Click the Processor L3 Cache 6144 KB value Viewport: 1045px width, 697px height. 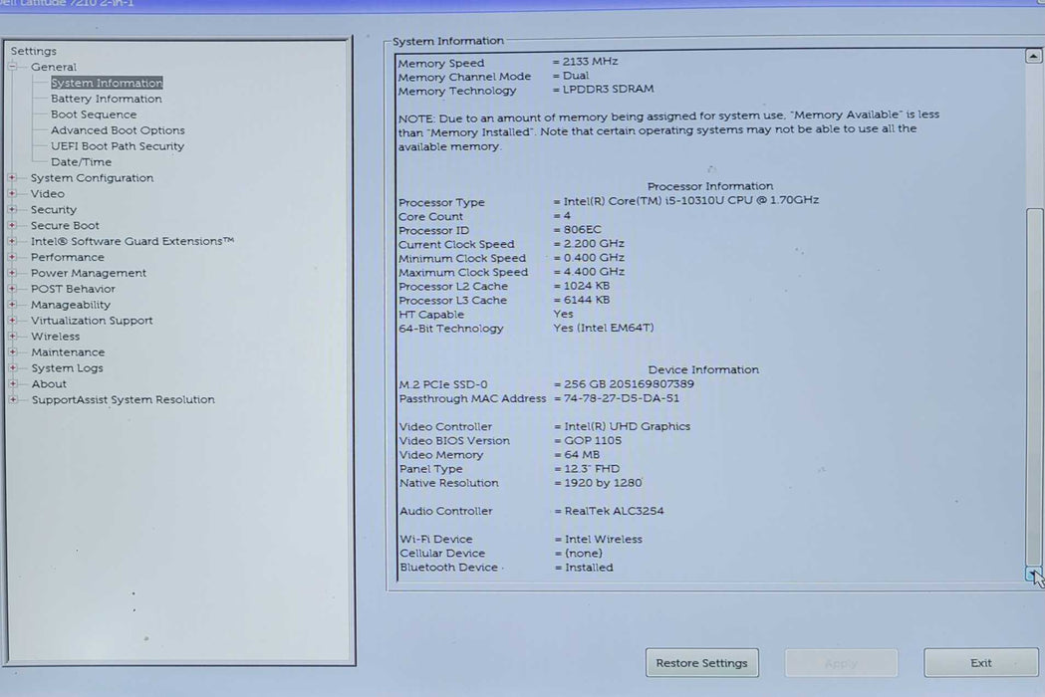[x=587, y=300]
